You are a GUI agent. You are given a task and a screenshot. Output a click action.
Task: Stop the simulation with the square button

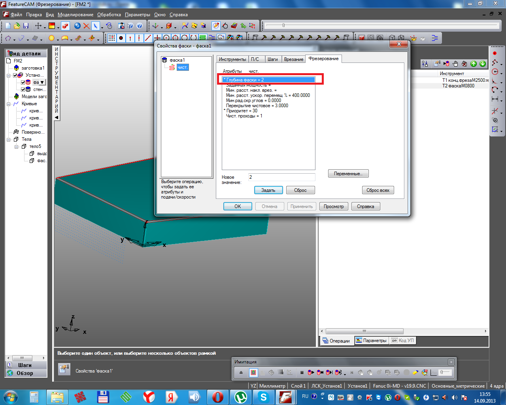tap(302, 372)
